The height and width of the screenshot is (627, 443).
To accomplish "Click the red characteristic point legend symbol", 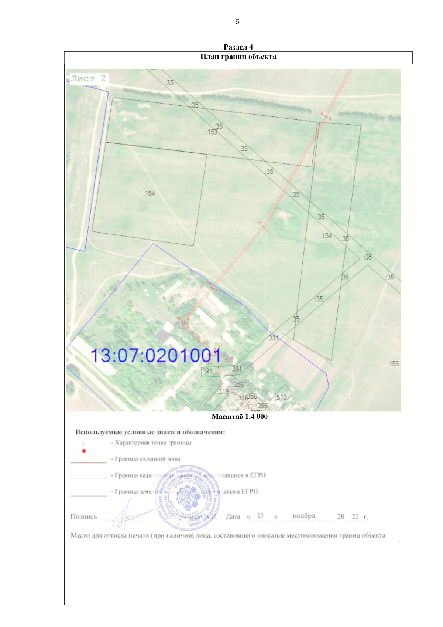I will click(x=84, y=451).
